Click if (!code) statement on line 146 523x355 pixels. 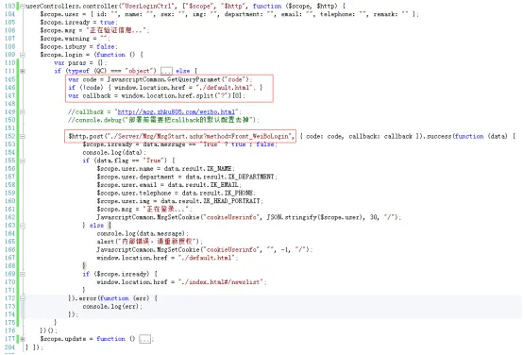click(x=165, y=88)
